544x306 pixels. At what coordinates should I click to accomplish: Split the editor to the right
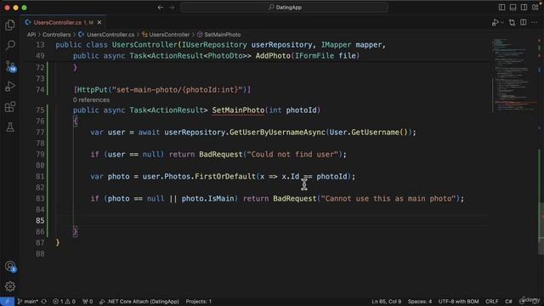524,23
